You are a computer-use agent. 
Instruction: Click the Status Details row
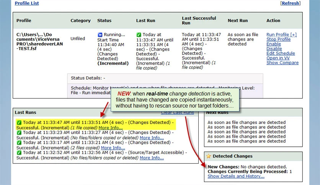165,78
